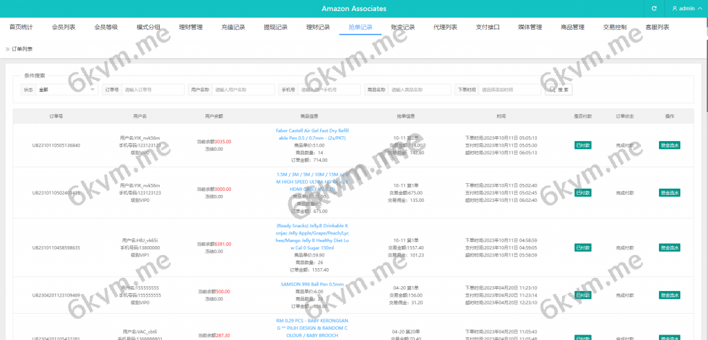The height and width of the screenshot is (340, 708).
Task: Open the SAMSON 996 Ball Pen link
Action: (313, 285)
